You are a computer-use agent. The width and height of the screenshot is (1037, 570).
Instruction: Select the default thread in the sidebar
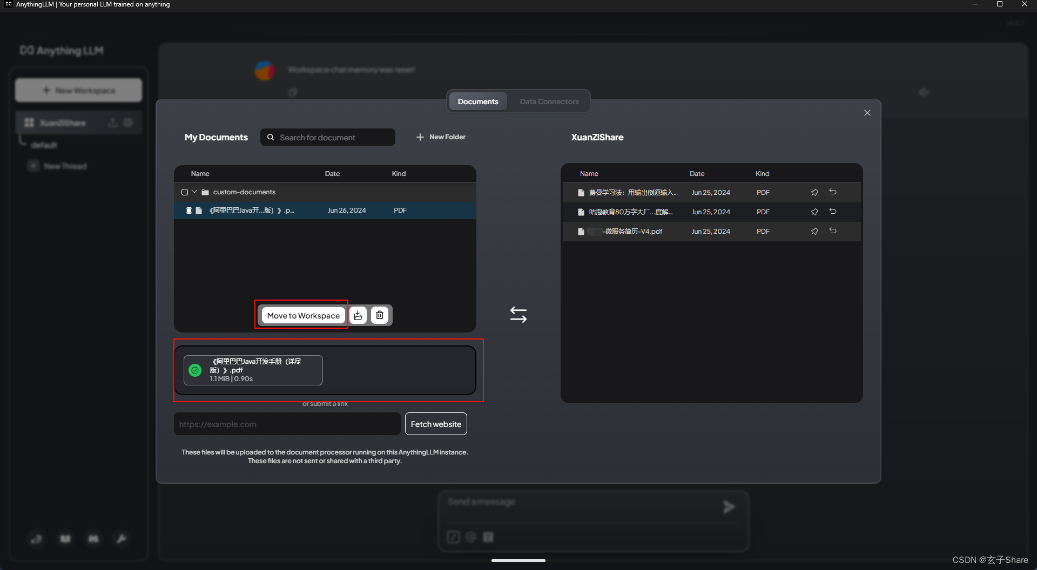pos(44,145)
